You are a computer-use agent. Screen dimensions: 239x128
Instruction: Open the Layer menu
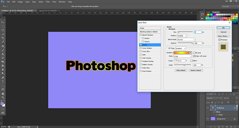(27, 2)
